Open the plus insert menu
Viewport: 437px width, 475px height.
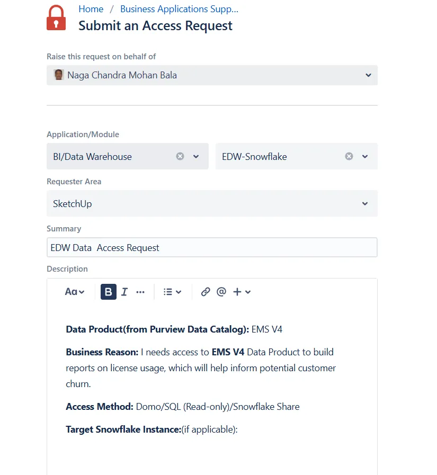tap(242, 292)
